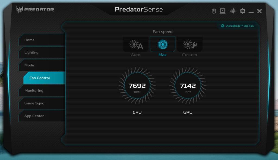Click the GPU fan dial showing 7142 RPM
Viewport: 278px width, 160px height.
point(188,86)
